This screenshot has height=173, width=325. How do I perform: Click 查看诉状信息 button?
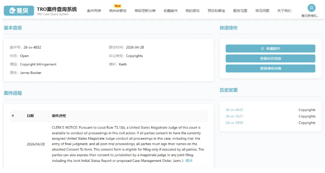(270, 59)
